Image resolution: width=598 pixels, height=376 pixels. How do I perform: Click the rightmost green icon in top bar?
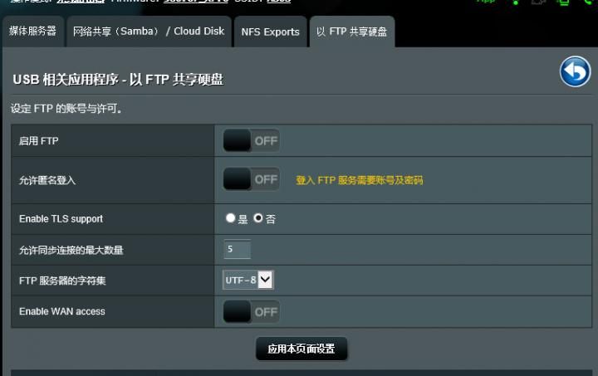coord(589,2)
